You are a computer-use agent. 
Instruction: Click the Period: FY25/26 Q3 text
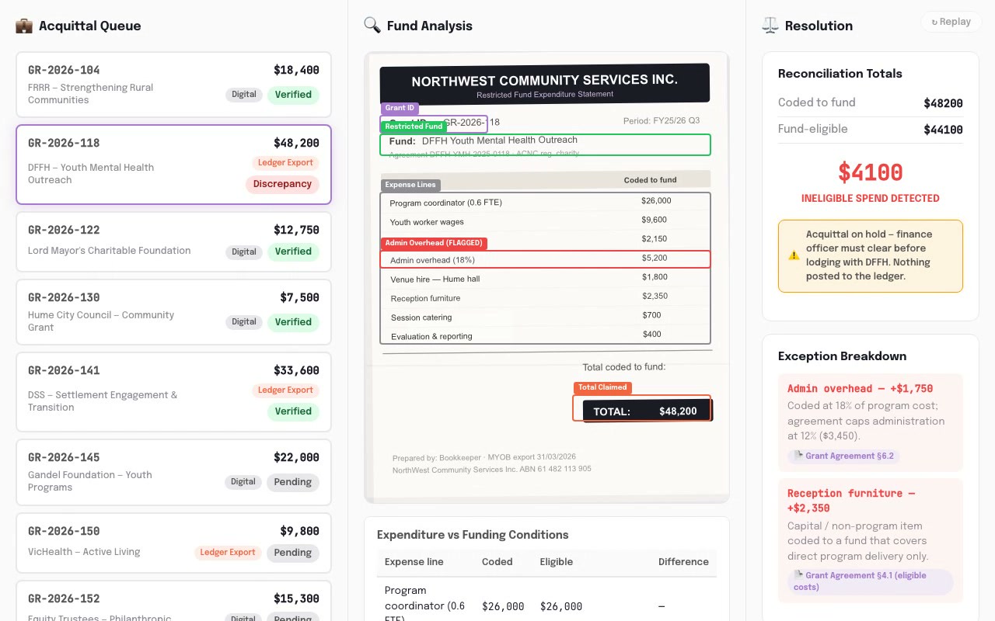click(x=662, y=120)
